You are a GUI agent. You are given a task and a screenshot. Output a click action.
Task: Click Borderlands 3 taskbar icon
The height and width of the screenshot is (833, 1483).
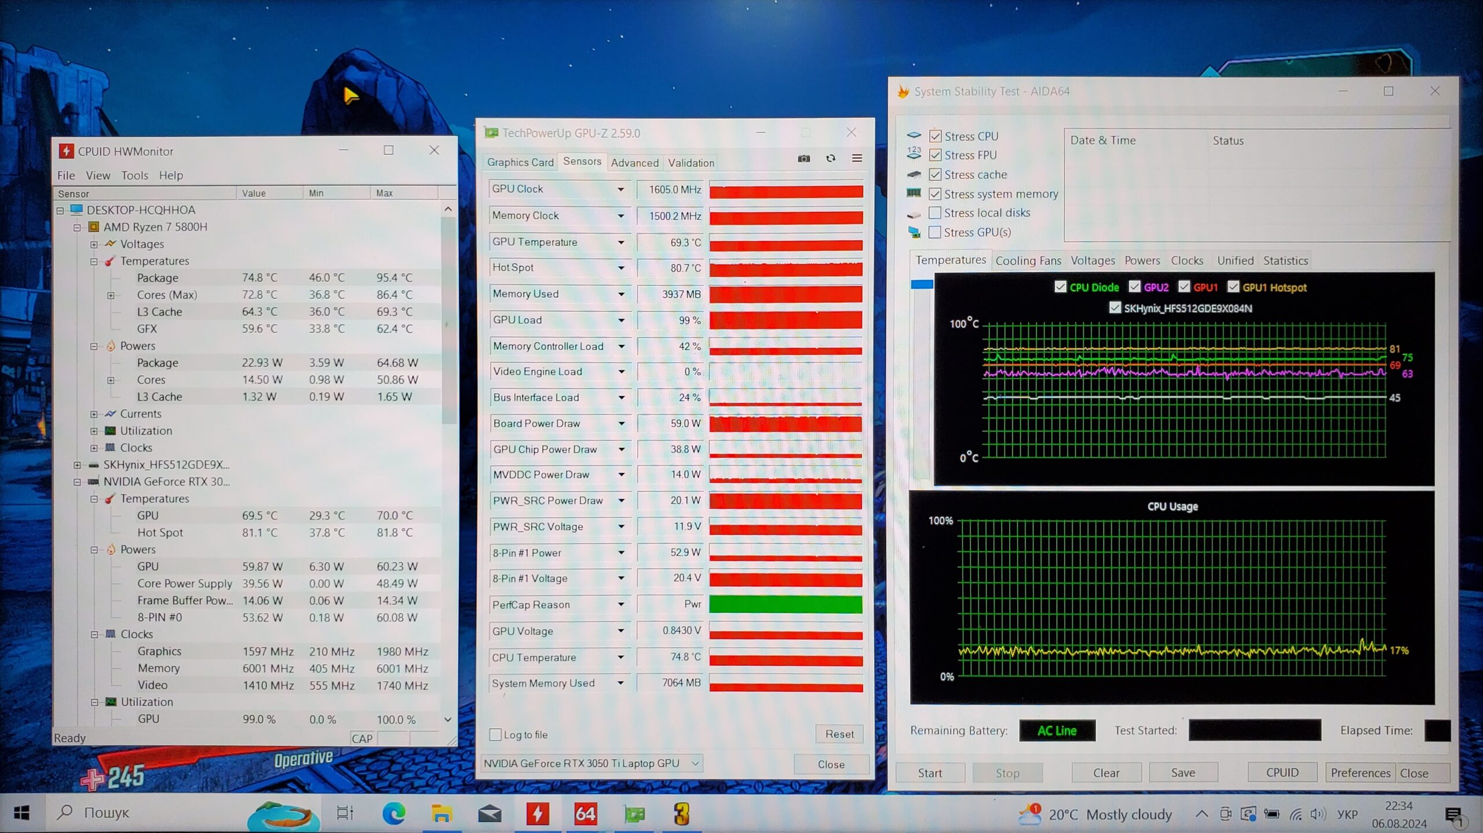coord(681,814)
